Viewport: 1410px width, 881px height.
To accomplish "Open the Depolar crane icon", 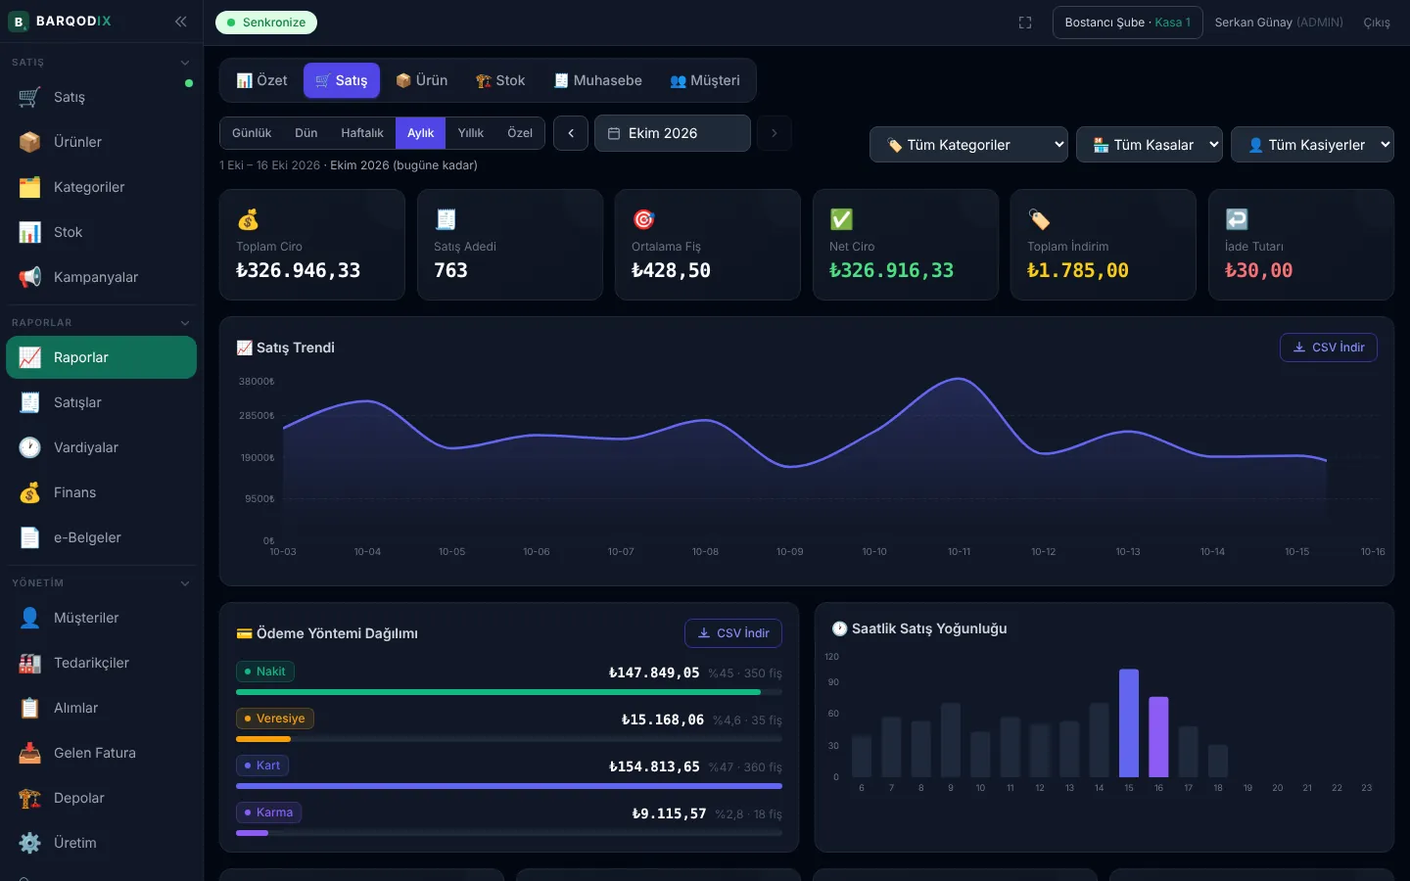I will click(x=30, y=798).
